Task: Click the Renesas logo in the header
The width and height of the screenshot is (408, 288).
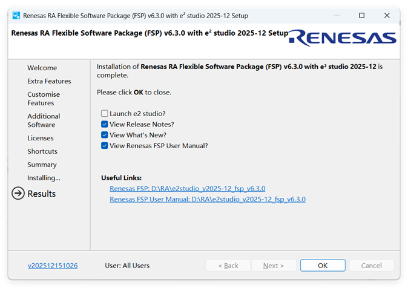Action: [x=343, y=38]
